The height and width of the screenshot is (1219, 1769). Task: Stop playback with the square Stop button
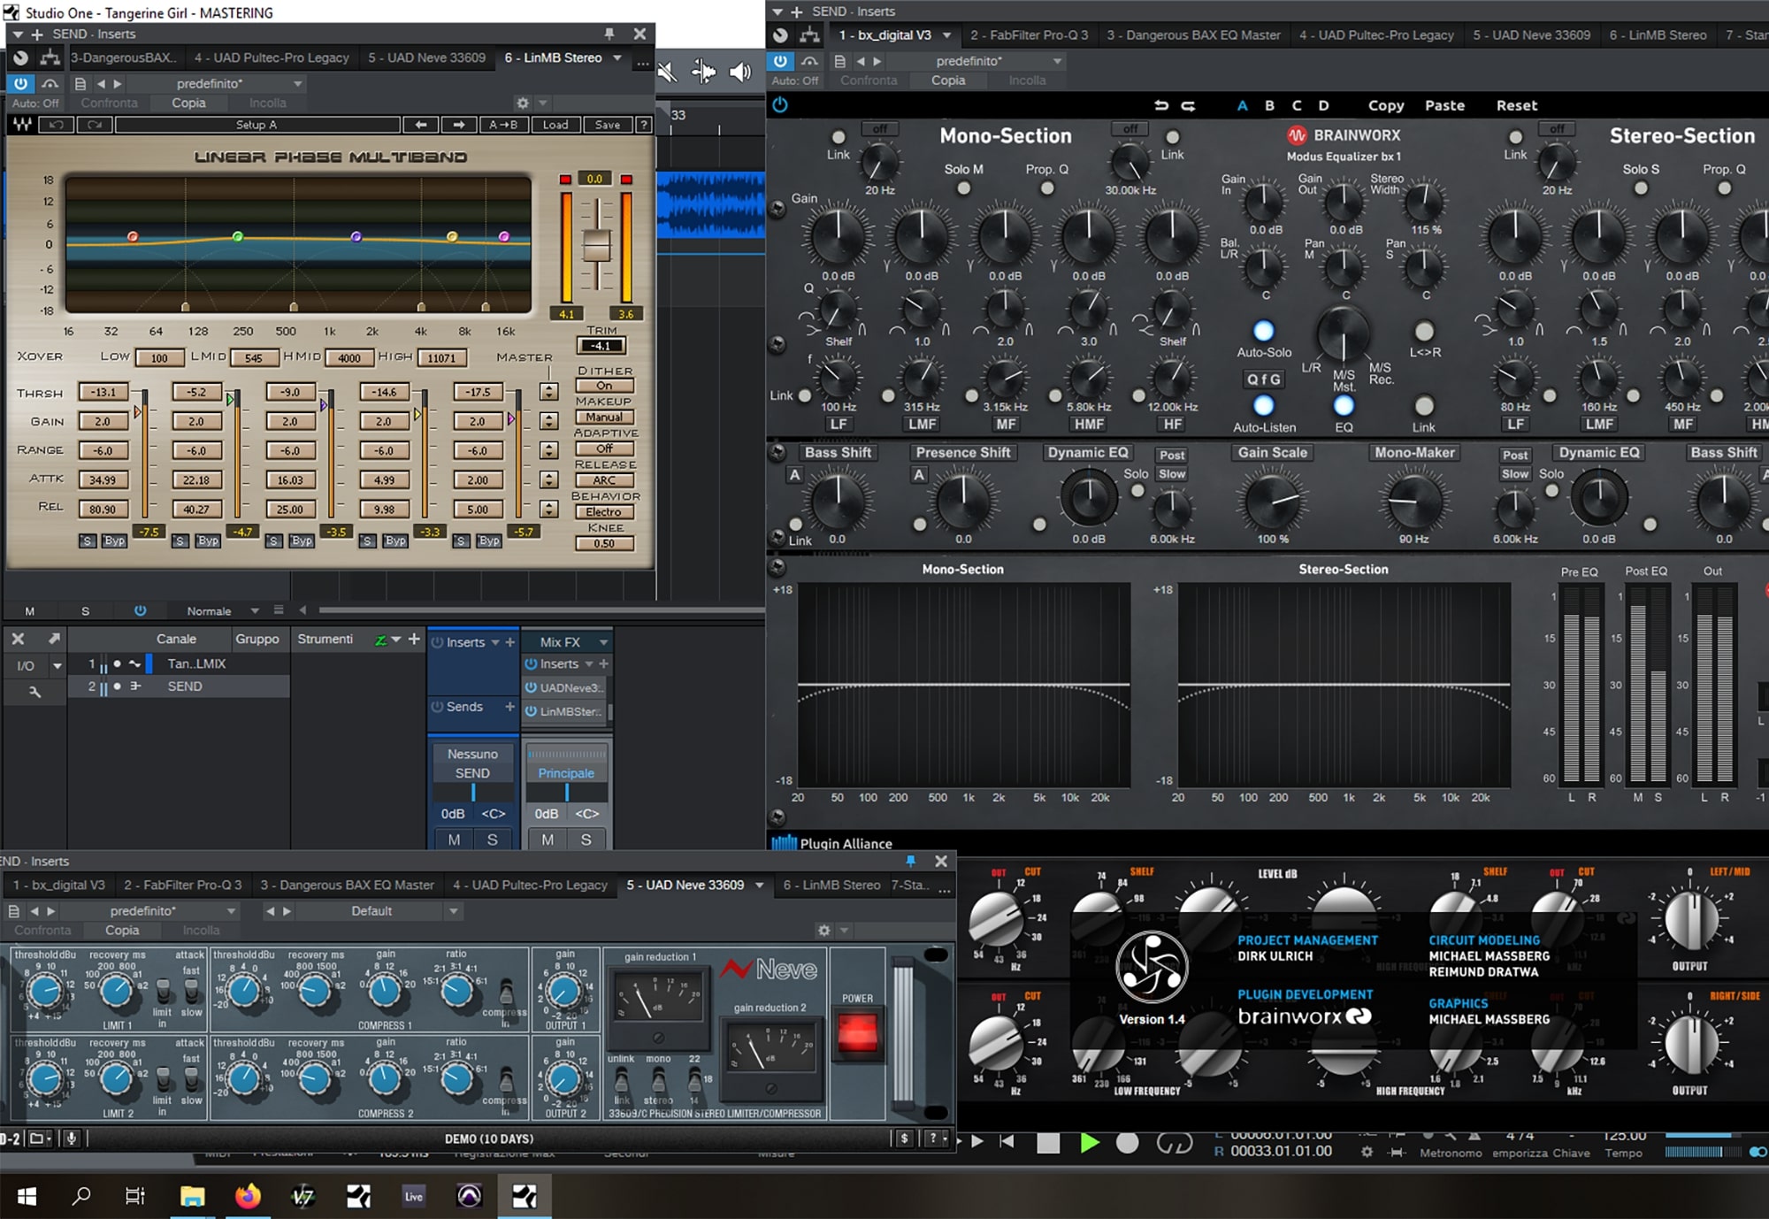[1048, 1143]
